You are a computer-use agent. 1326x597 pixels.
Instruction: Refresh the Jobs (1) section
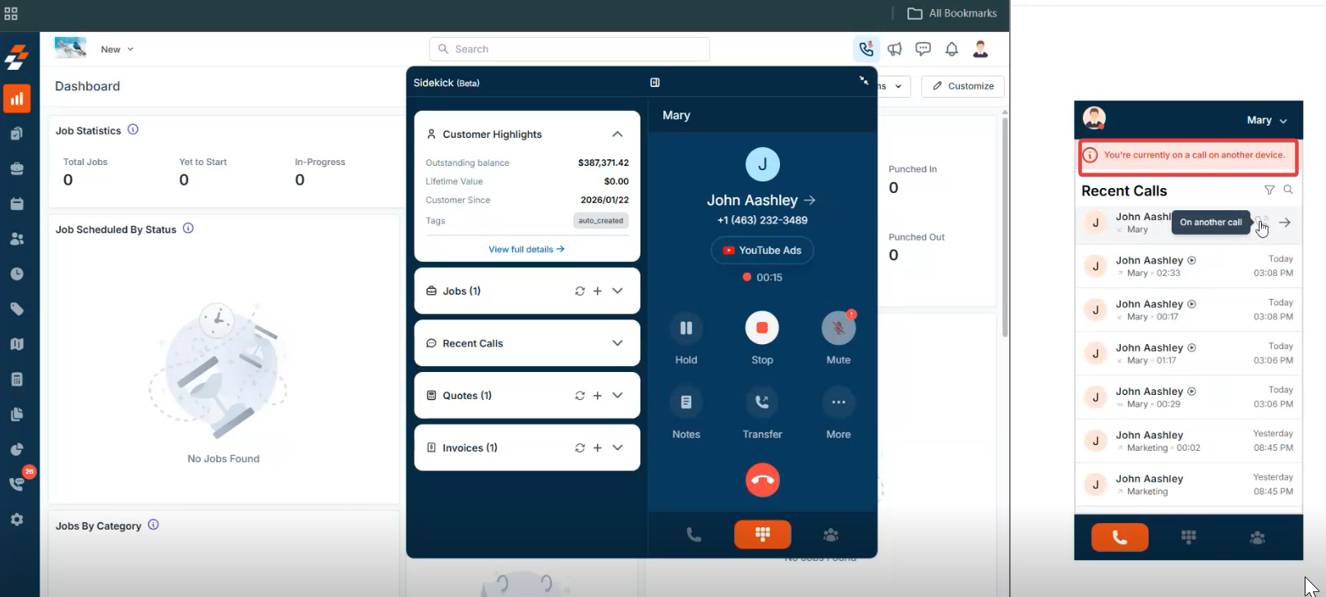click(580, 291)
